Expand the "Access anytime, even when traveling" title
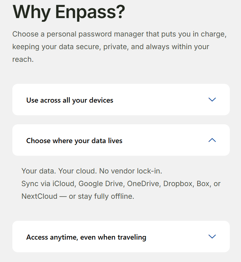This screenshot has height=262, width=241. tap(86, 237)
